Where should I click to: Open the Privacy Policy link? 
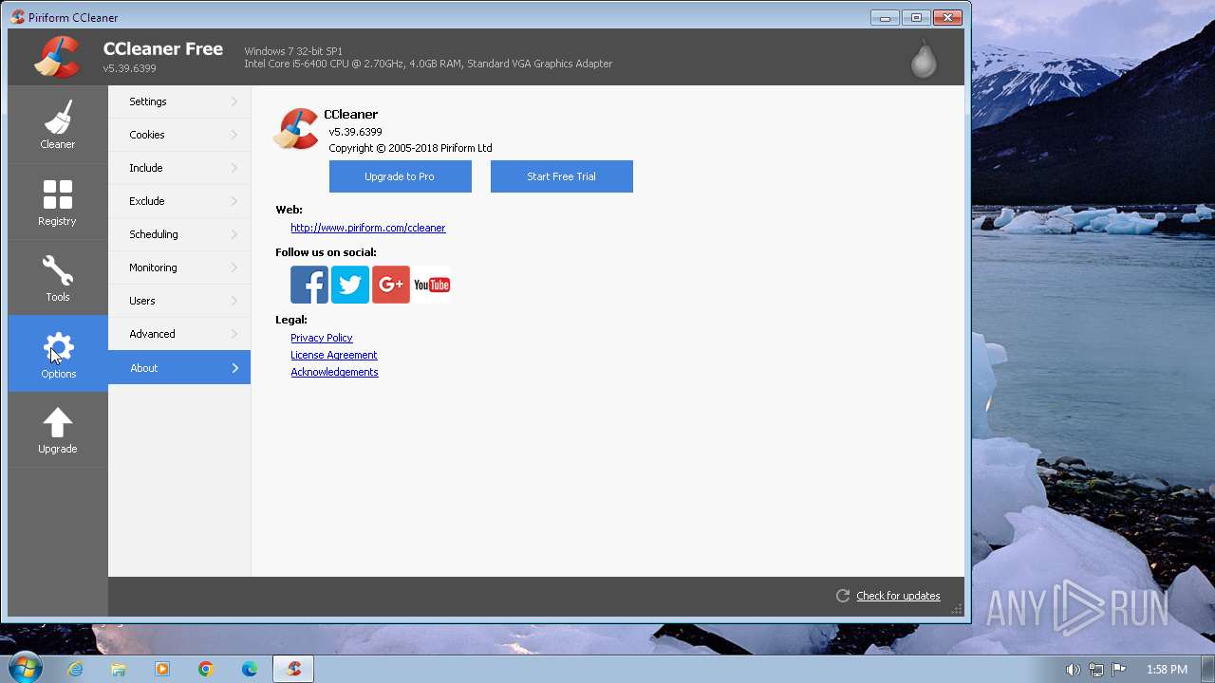(x=322, y=338)
